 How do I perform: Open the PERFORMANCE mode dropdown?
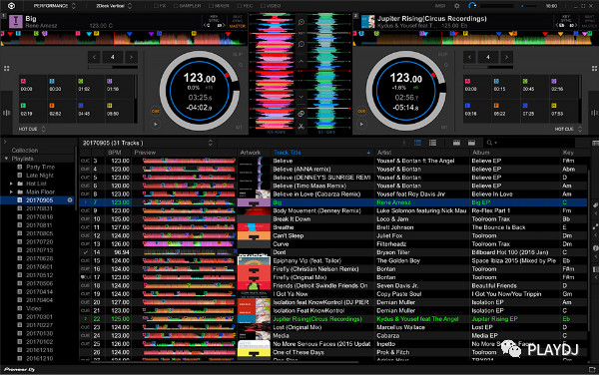click(x=54, y=6)
